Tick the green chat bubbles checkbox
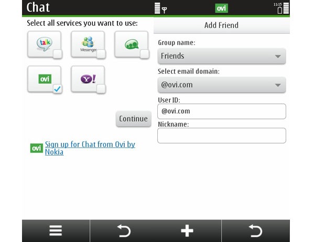The width and height of the screenshot is (325, 242). 145,54
